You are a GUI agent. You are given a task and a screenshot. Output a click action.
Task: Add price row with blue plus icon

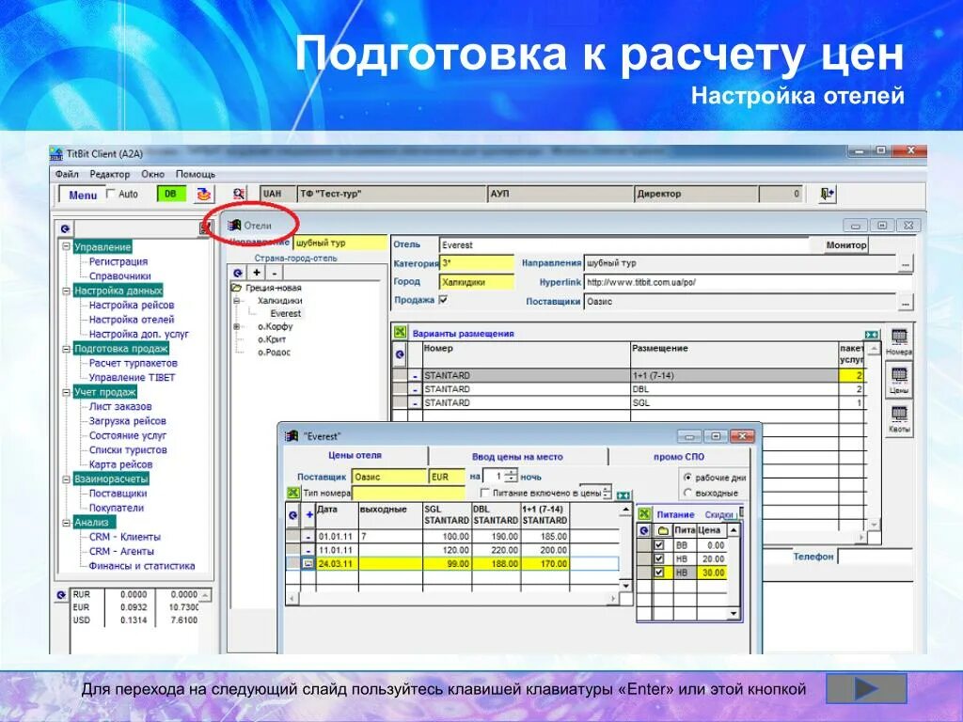tap(308, 515)
